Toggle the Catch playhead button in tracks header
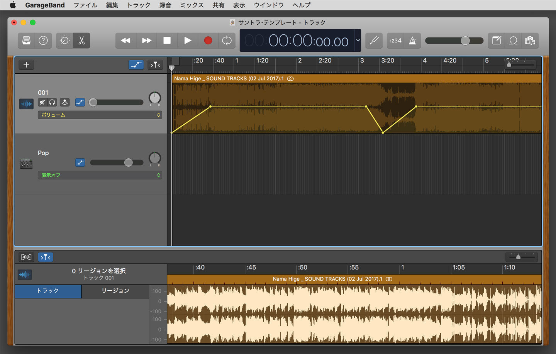556x354 pixels. click(155, 65)
